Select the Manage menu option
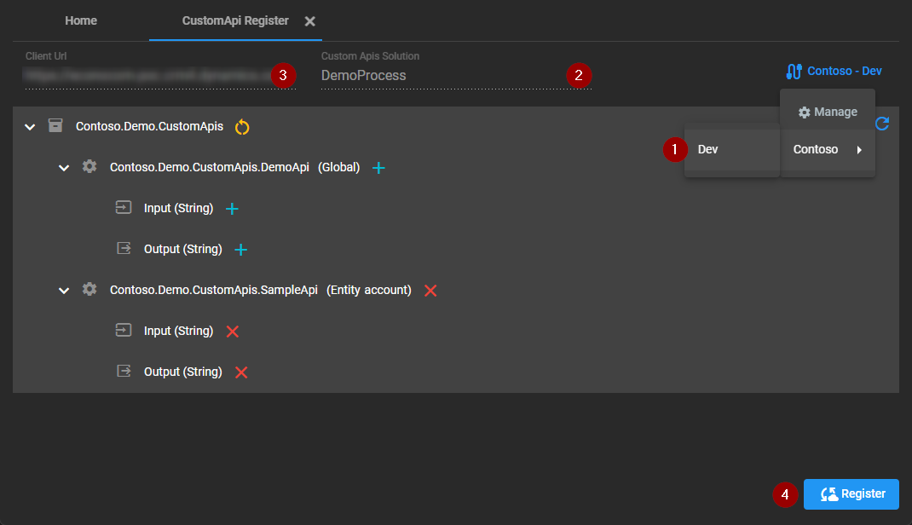The width and height of the screenshot is (912, 525). (827, 112)
